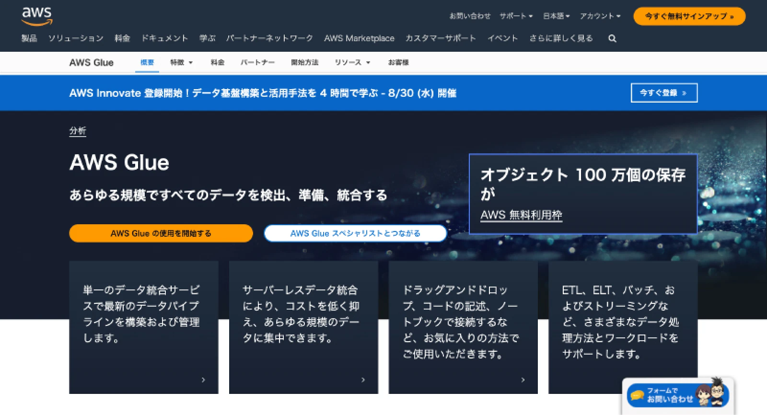Open the カスタマーサポート menu

pyautogui.click(x=441, y=38)
